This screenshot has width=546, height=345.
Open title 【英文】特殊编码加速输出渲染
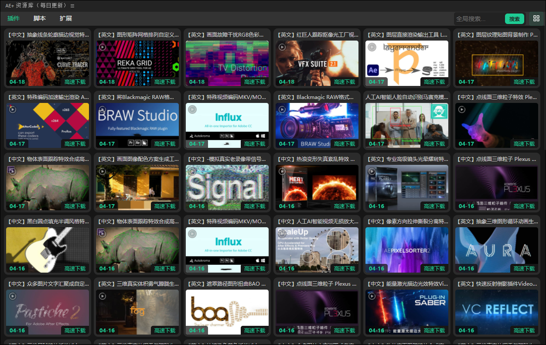(48, 97)
